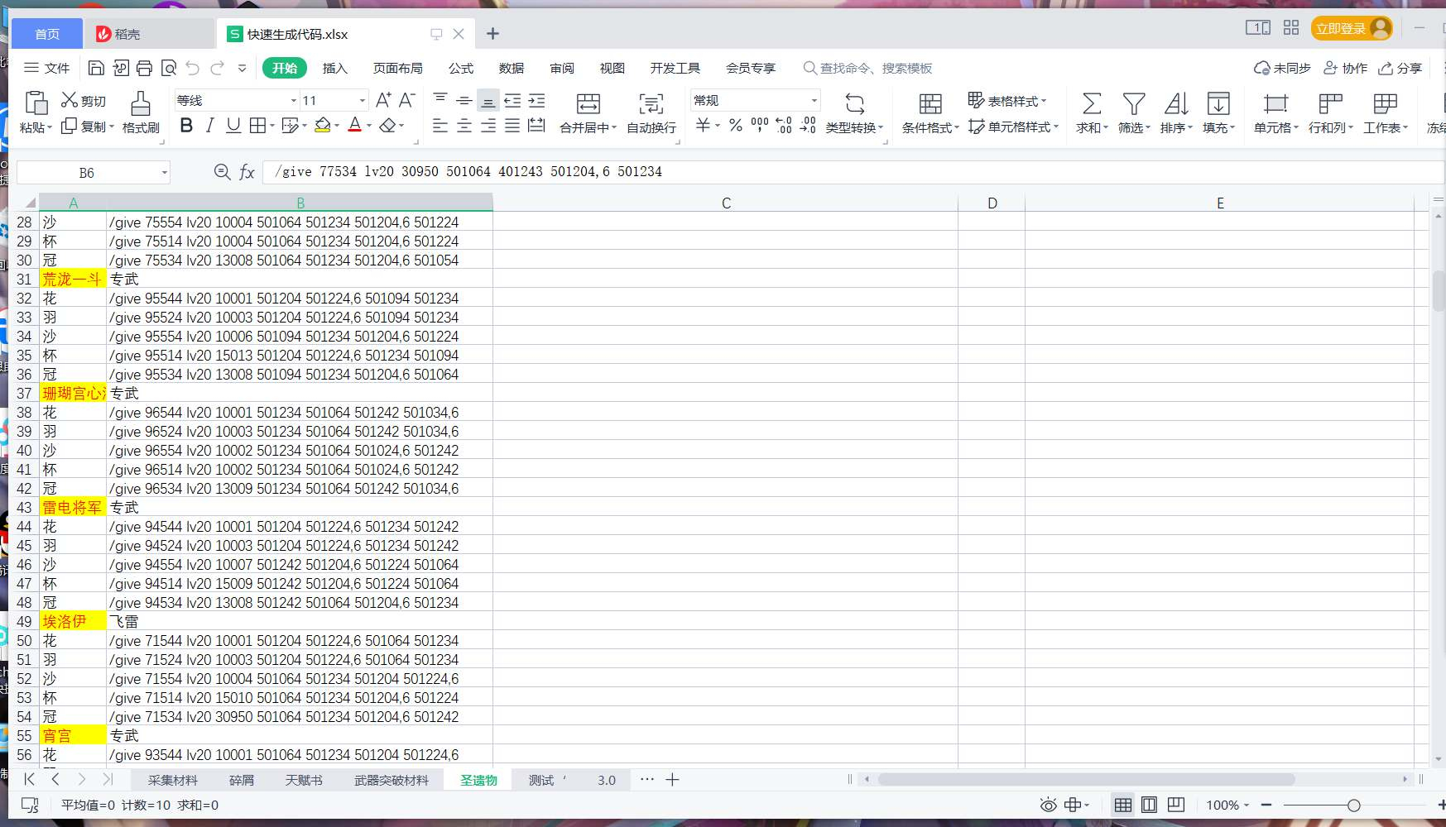
Task: Open the filter funnel tool
Action: (x=1133, y=103)
